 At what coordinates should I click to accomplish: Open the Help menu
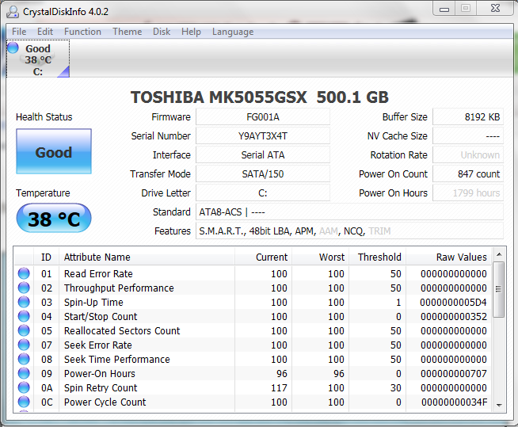coord(191,32)
